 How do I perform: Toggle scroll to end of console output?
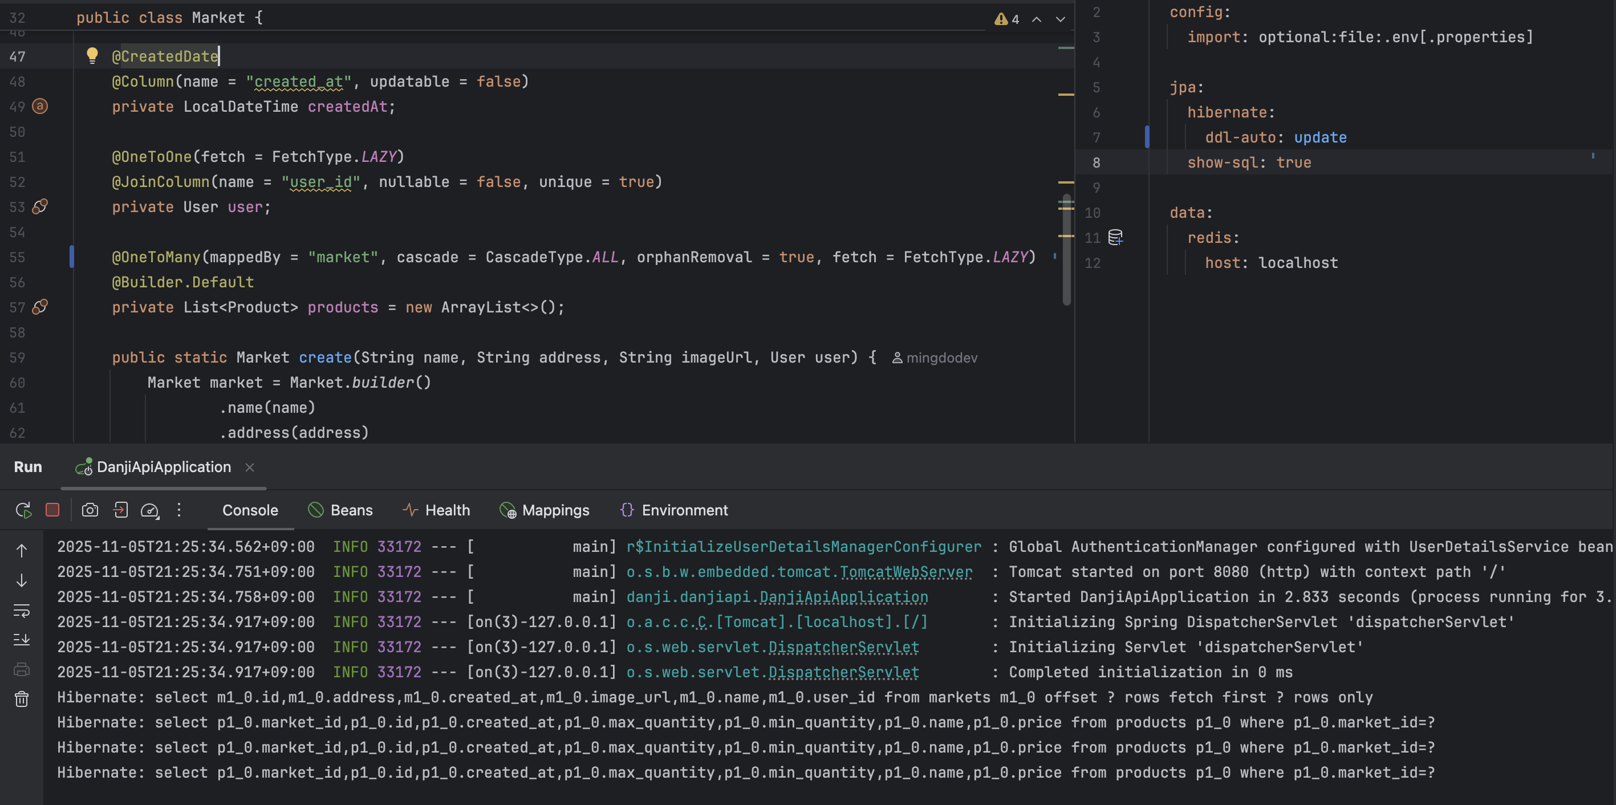click(x=21, y=639)
